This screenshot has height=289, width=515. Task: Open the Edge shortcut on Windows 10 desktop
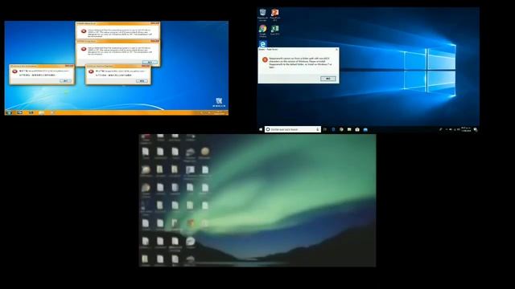(263, 44)
